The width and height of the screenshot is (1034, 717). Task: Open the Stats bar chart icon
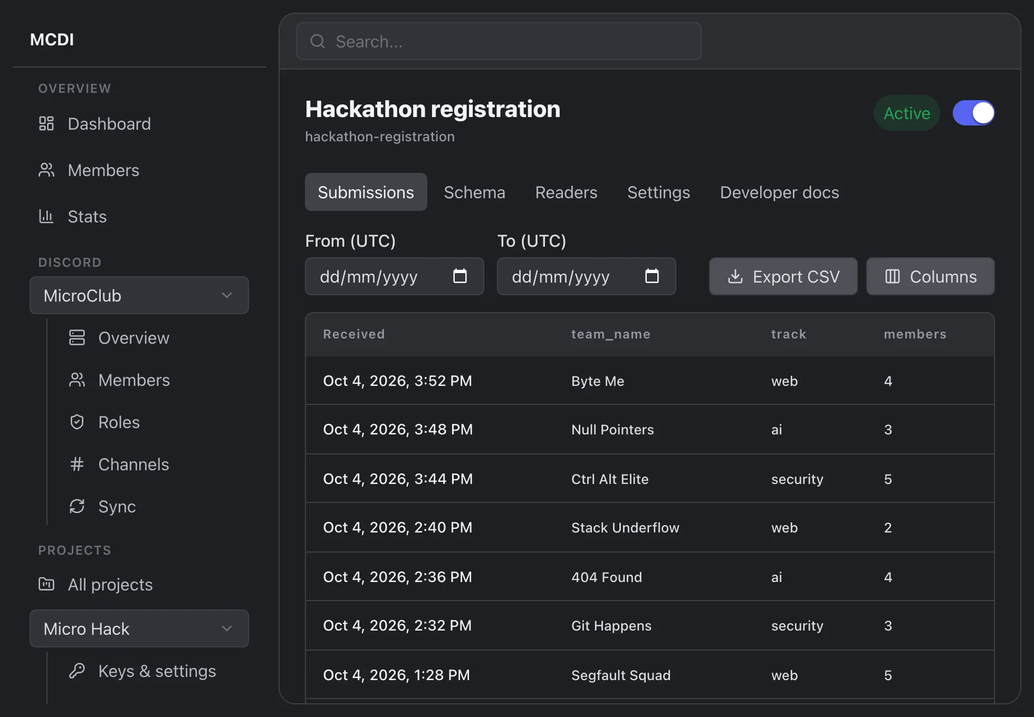[46, 216]
